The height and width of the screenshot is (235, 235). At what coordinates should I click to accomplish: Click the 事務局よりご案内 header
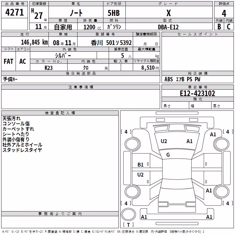coord(60,214)
